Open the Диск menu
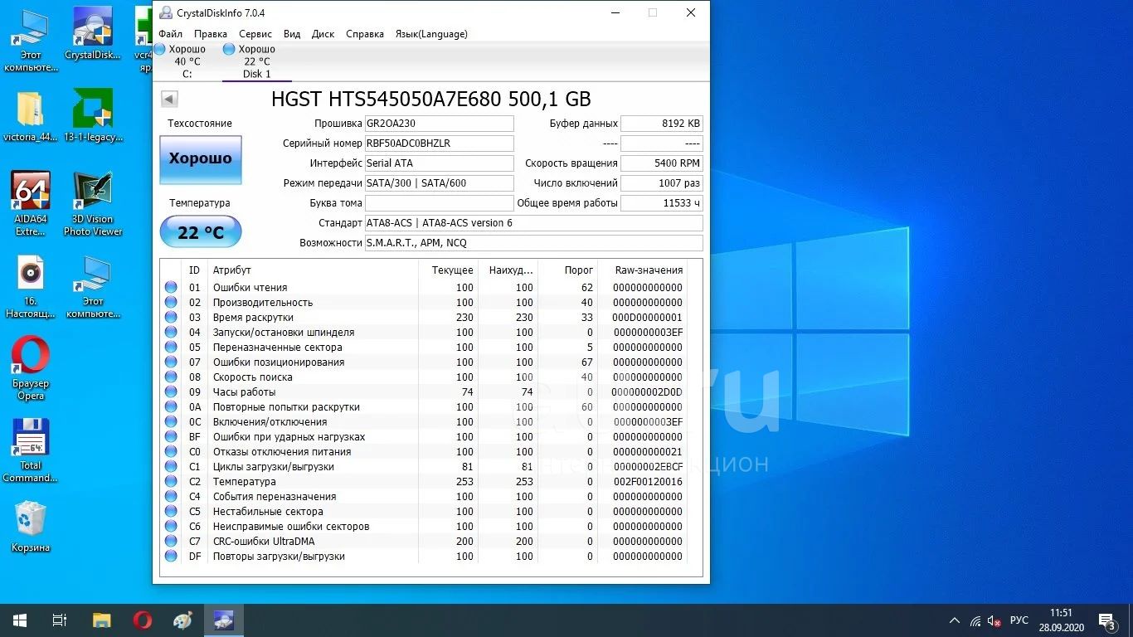This screenshot has width=1133, height=637. click(x=323, y=34)
